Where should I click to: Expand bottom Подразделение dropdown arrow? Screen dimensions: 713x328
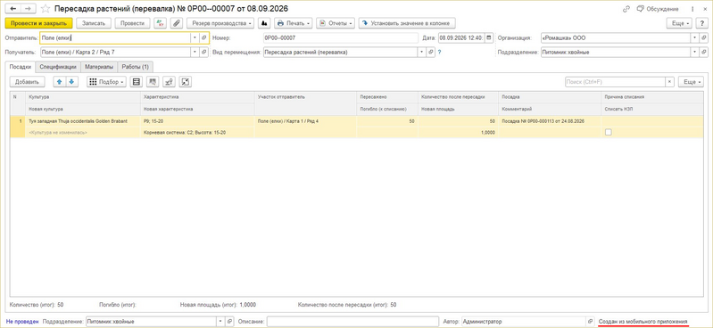point(221,321)
